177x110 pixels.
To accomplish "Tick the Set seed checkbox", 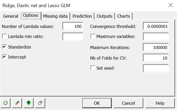I will 93,68.
